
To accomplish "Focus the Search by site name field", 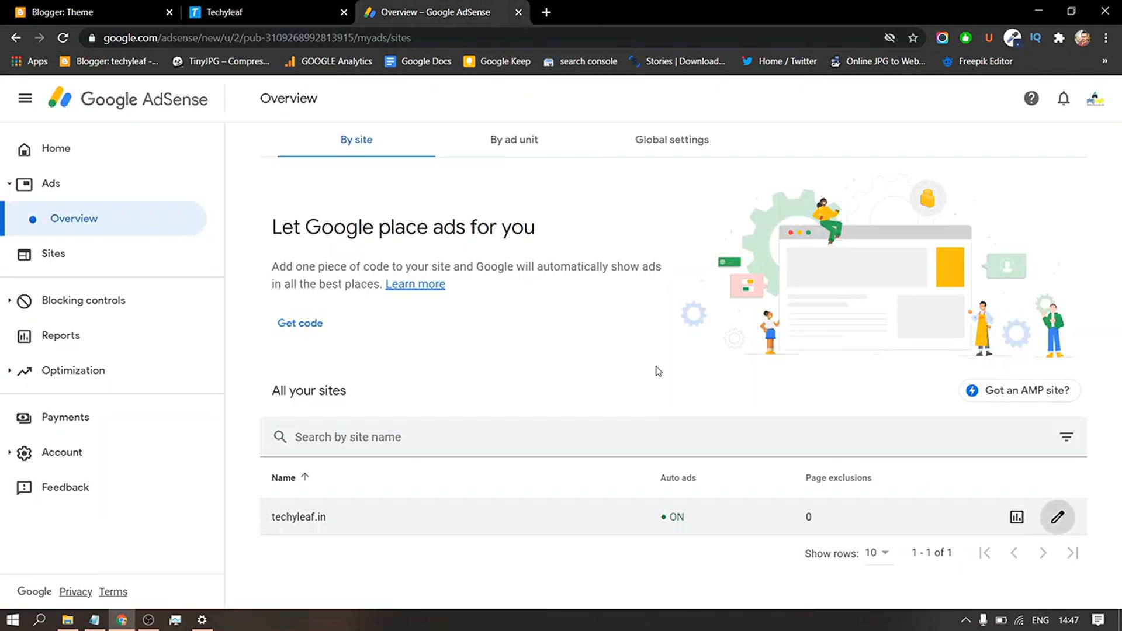I will (672, 437).
